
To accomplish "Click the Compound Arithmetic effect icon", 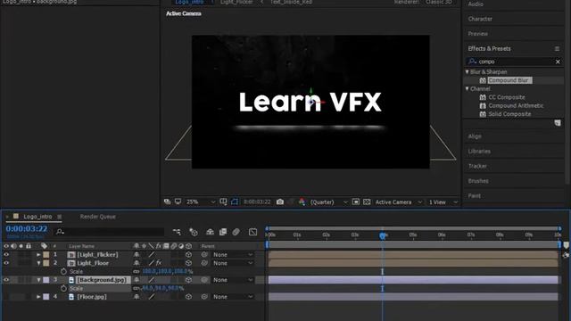I will [483, 105].
